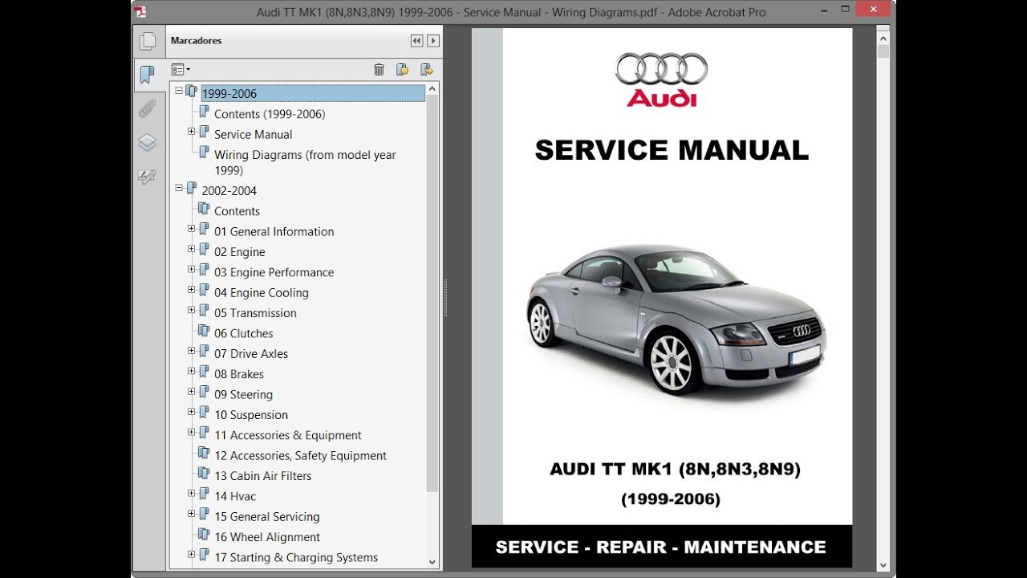This screenshot has height=578, width=1027.
Task: Click the bookmark icon next to 13 Cabin Air Filters
Action: pos(204,474)
